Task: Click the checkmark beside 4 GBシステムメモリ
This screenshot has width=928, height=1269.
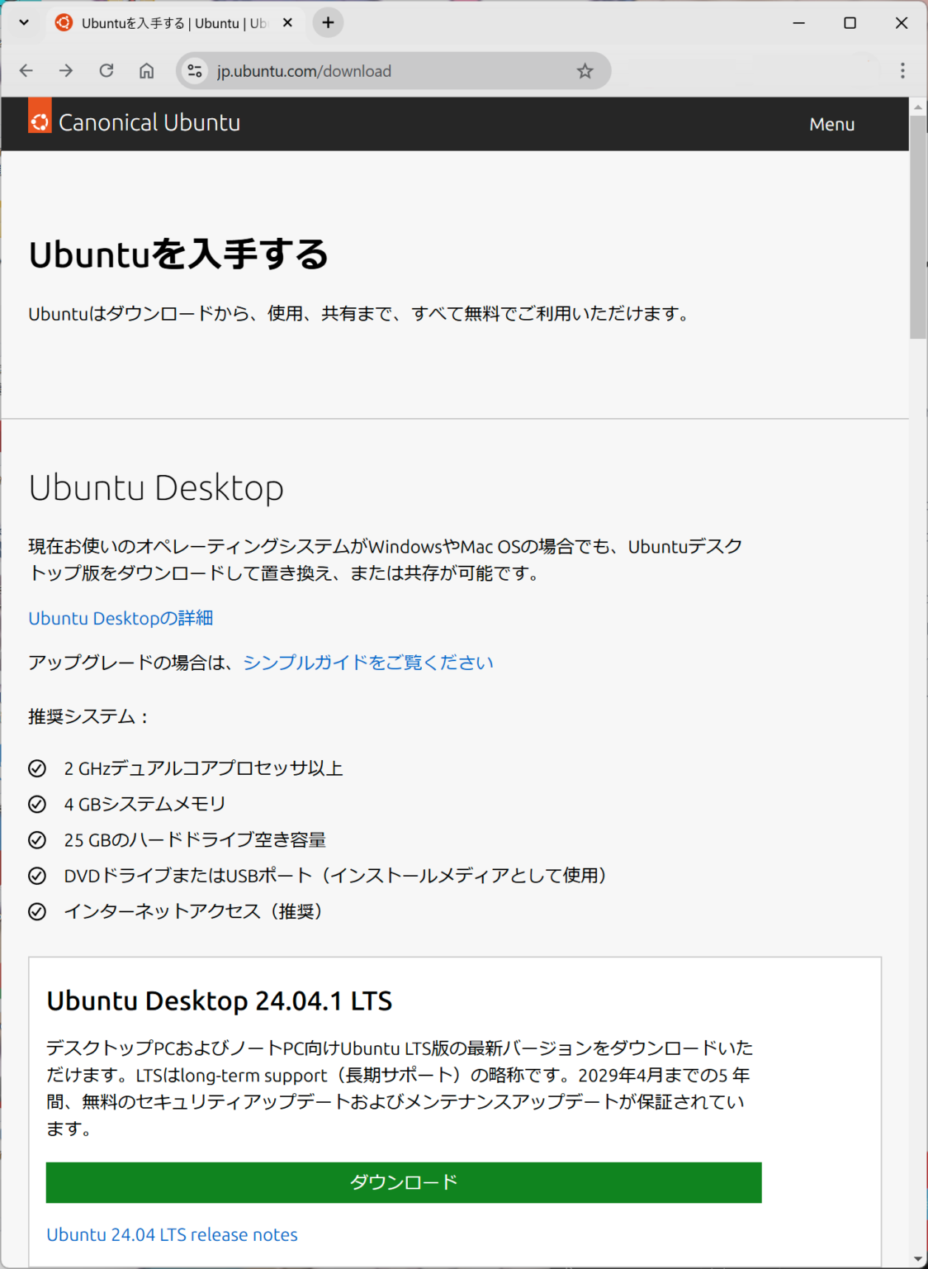Action: pos(37,804)
